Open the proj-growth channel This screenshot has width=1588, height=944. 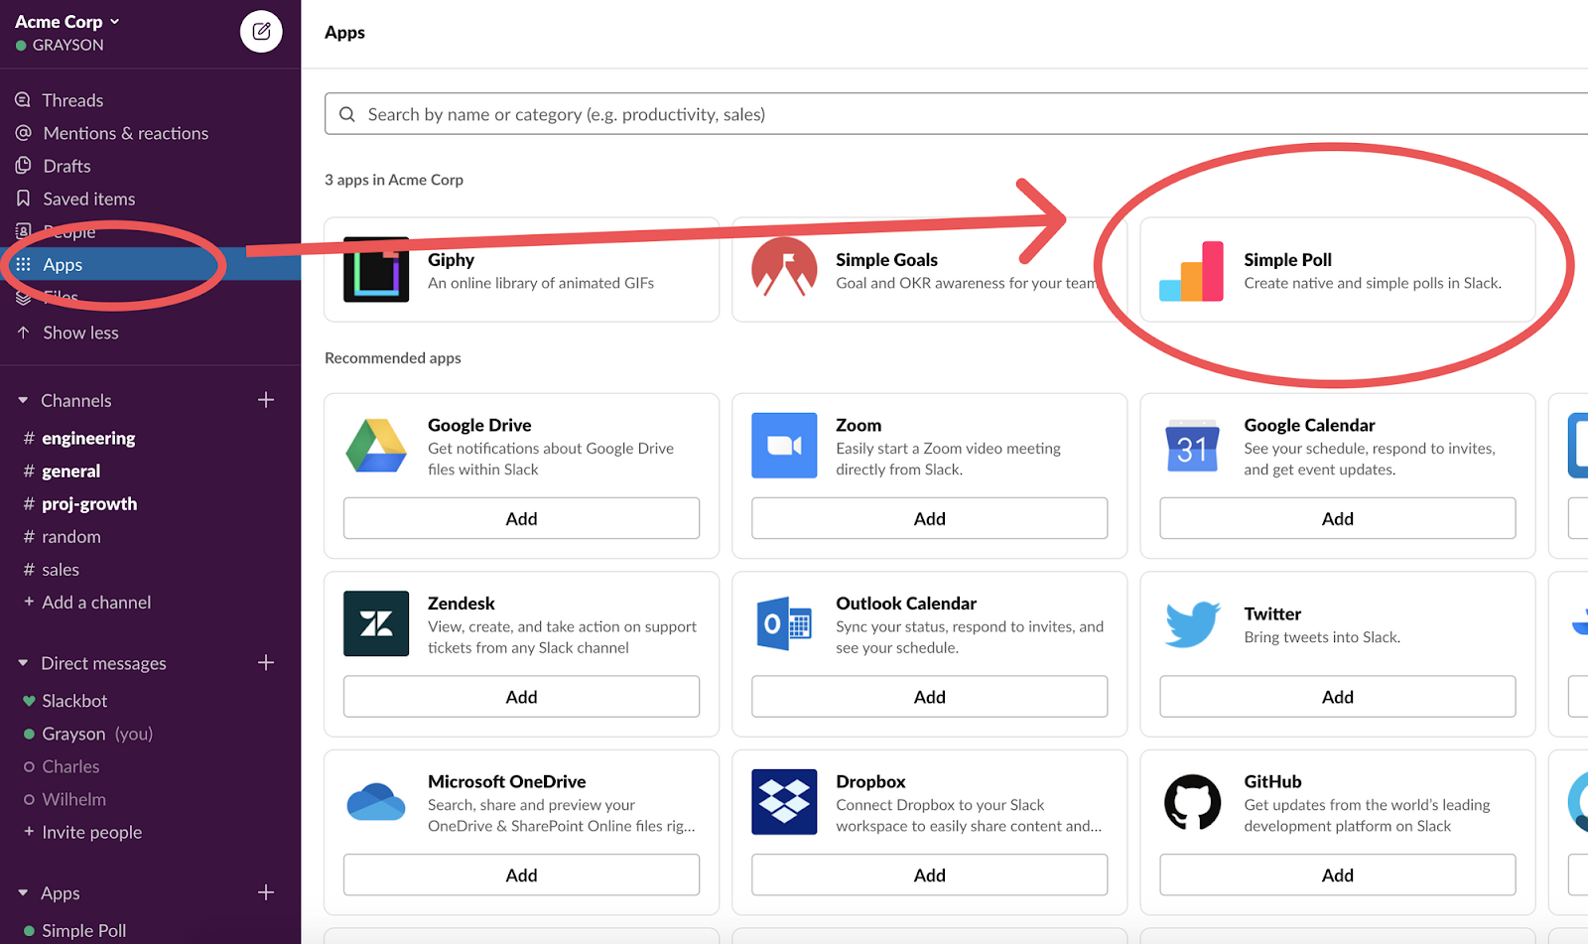click(x=89, y=503)
